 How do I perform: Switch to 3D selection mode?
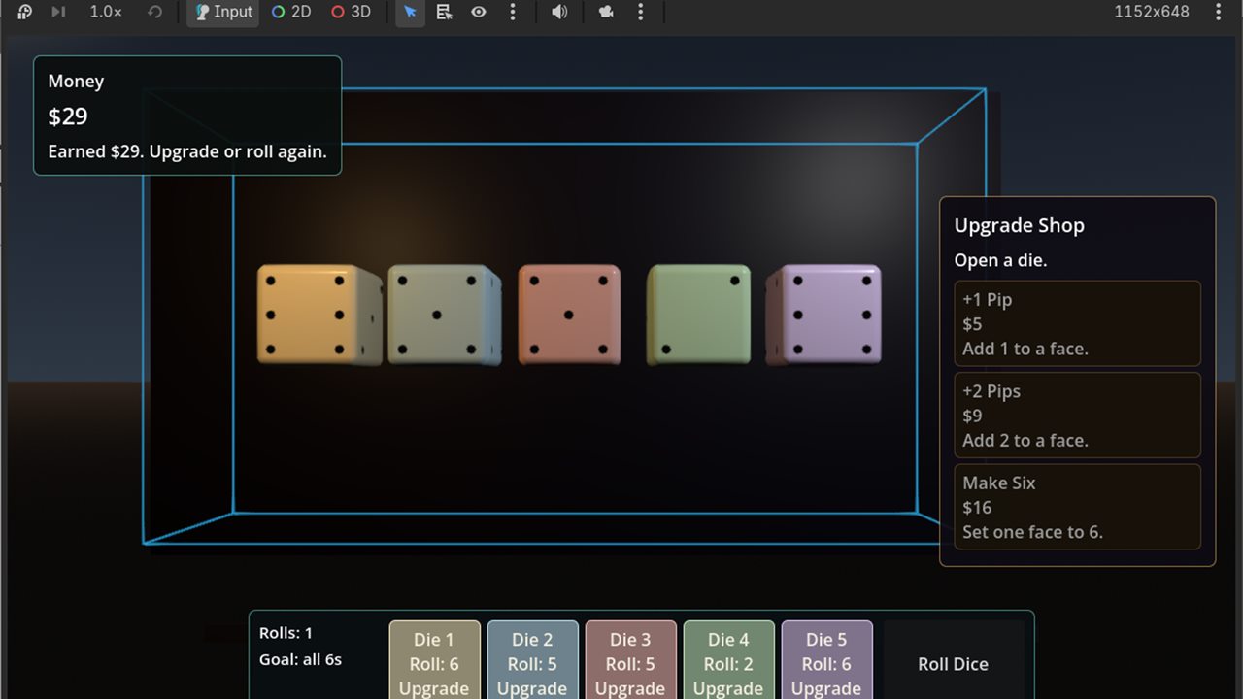[351, 12]
